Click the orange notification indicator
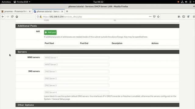The width and height of the screenshot is (195, 109). point(178,2)
